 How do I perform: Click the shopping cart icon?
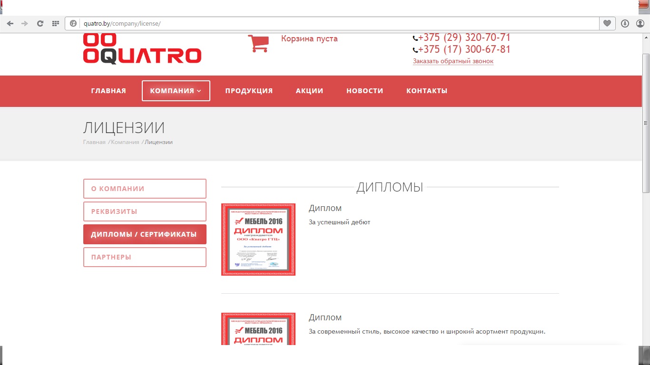[x=258, y=43]
